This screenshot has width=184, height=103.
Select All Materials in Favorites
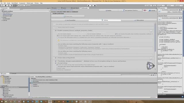tap(8, 78)
